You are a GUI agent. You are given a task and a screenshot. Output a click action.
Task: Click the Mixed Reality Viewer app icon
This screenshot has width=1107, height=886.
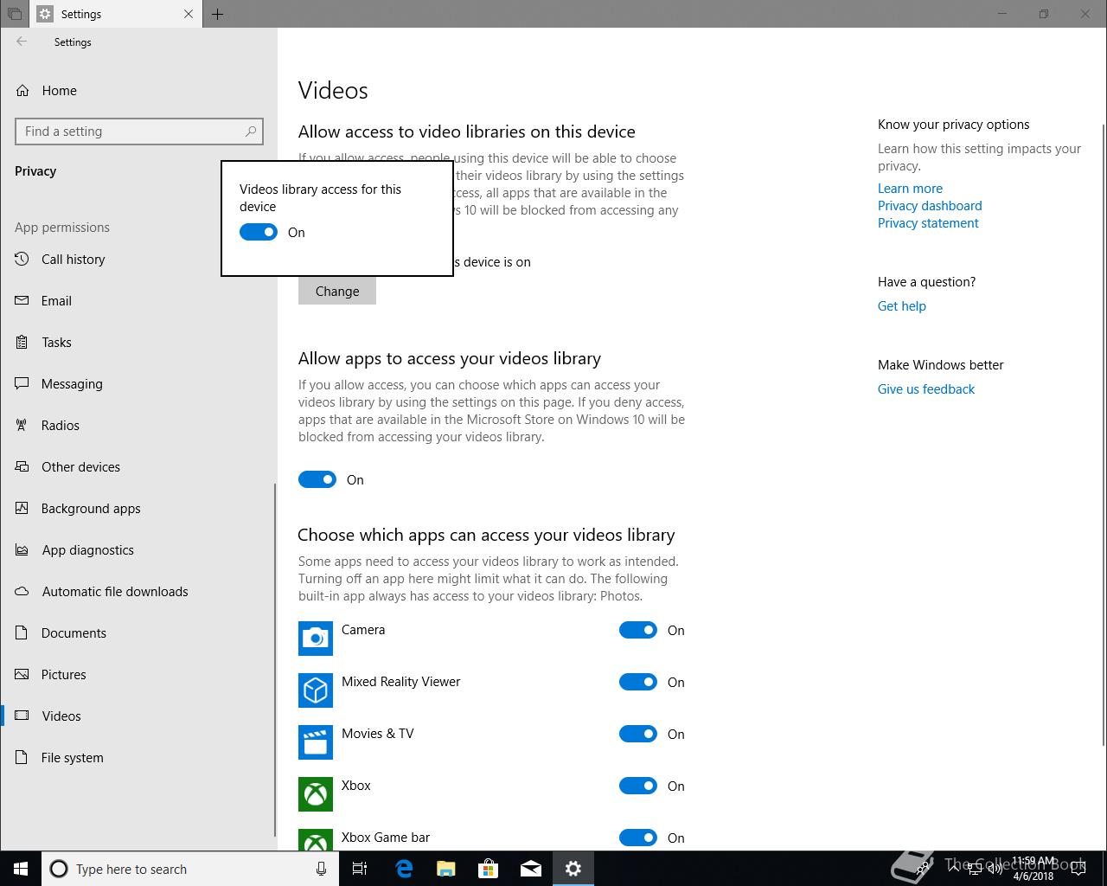(316, 690)
